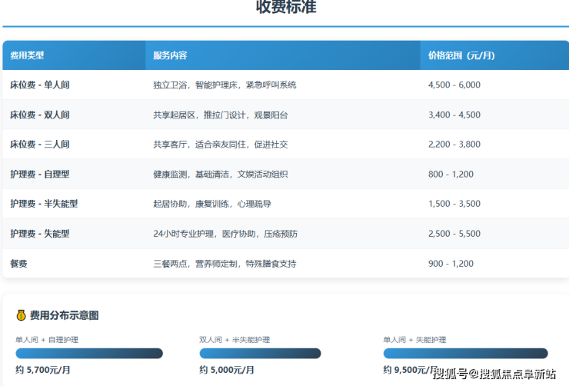Select the 费用类型 column header
This screenshot has width=569, height=386.
coord(27,55)
